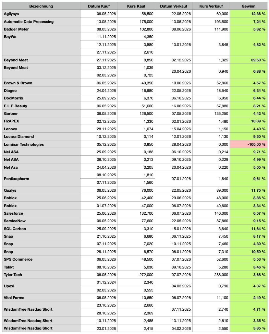
Task: Click the 12,36 % profit cell
Action: click(x=248, y=14)
